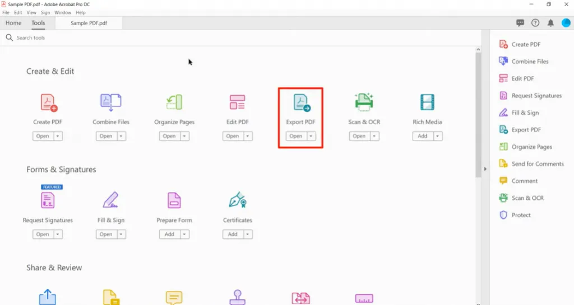Screen dimensions: 574x305
Task: Click the Open button under Fill & Sign
Action: click(x=106, y=234)
